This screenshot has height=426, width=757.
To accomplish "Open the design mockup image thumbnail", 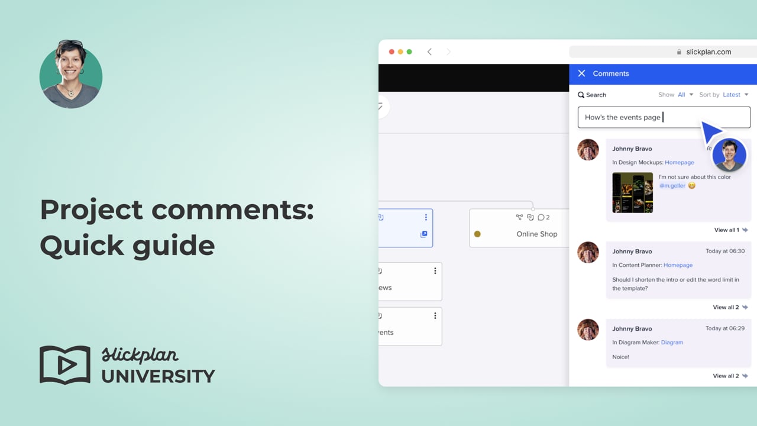I will coord(632,192).
